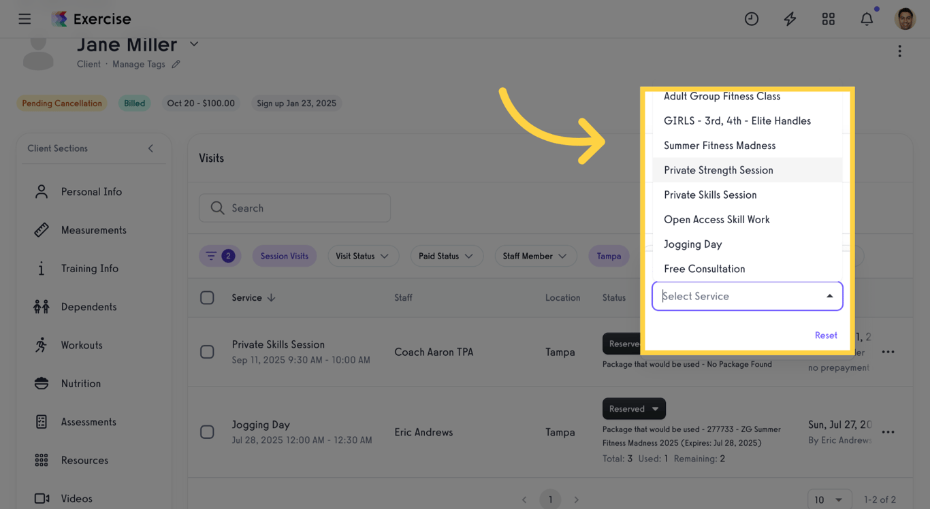Click the Videos camera icon
Screen dimensions: 930x509
(x=42, y=499)
